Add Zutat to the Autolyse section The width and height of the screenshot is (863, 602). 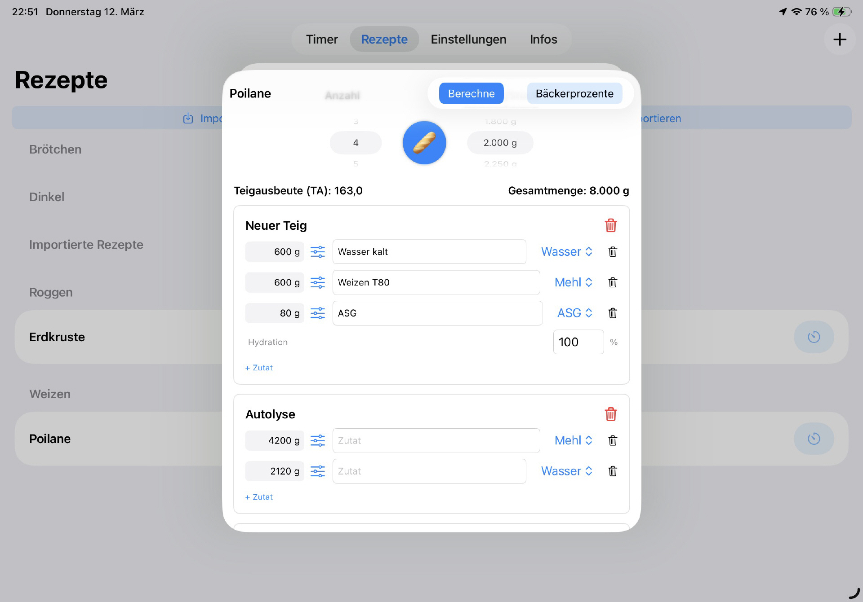[259, 497]
